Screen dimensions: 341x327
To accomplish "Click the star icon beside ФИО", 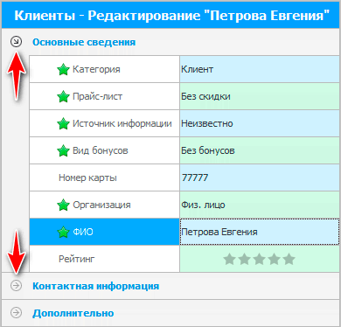I will (63, 232).
